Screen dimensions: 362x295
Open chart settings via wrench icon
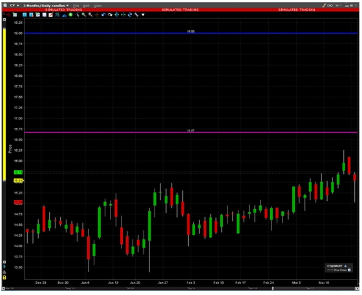pyautogui.click(x=136, y=15)
